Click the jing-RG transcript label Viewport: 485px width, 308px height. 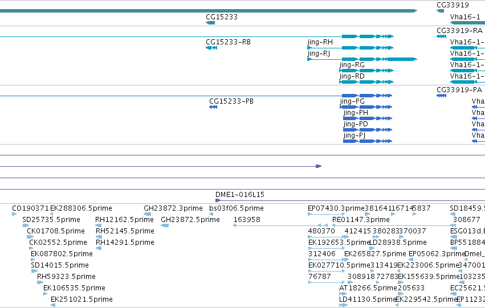click(x=352, y=65)
